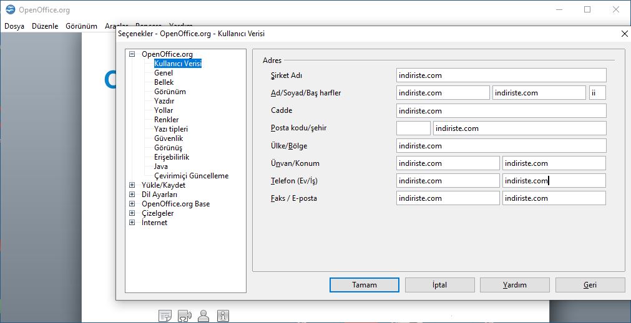The image size is (631, 323).
Task: Click the Şirket Adı input field
Action: [x=501, y=75]
